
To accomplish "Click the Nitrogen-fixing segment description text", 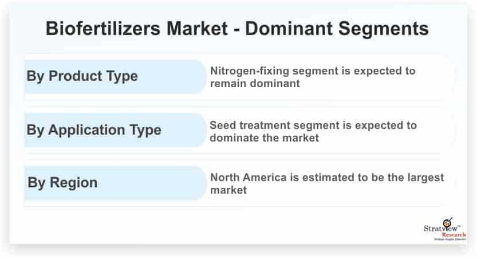I will pos(313,77).
